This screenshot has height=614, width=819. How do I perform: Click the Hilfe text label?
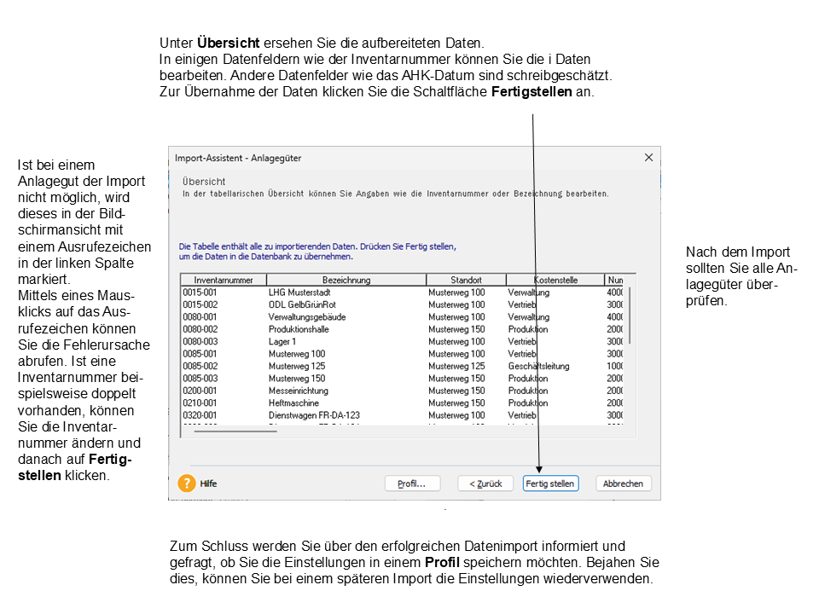[x=208, y=484]
